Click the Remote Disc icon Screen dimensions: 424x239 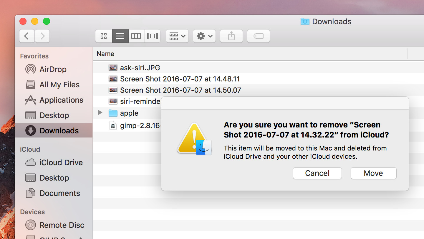(31, 225)
